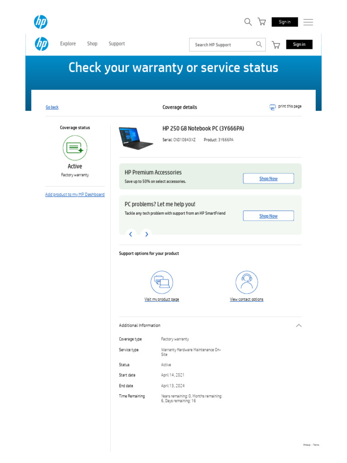
Task: Open the shopping cart in the top header
Action: point(262,22)
